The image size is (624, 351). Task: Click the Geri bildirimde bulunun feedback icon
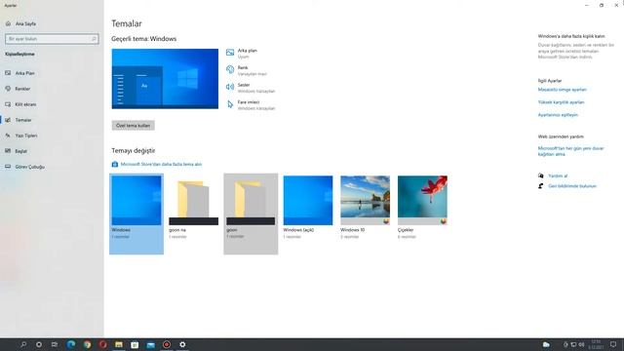point(541,186)
